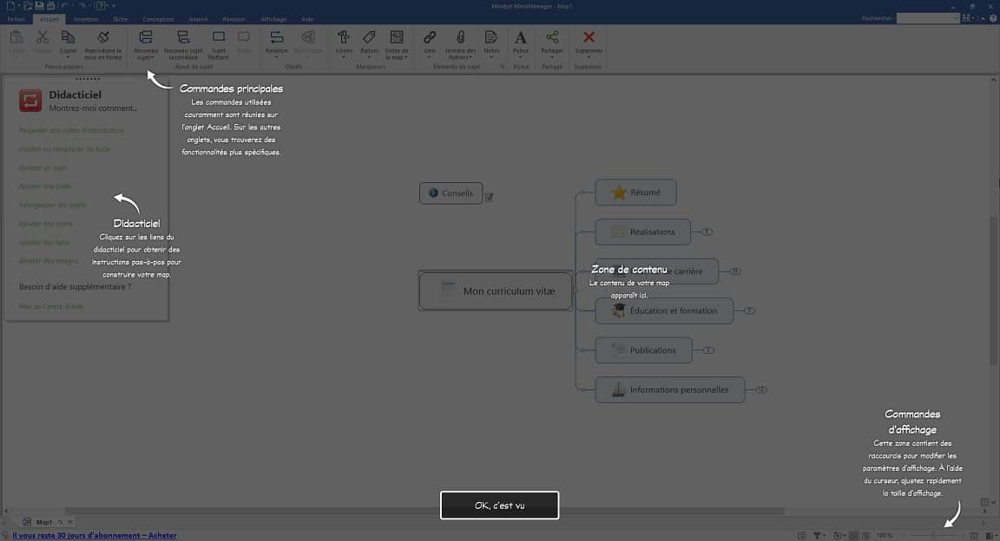Open the subscription 'Acheter' link in status bar
The image size is (1000, 541).
[x=95, y=536]
